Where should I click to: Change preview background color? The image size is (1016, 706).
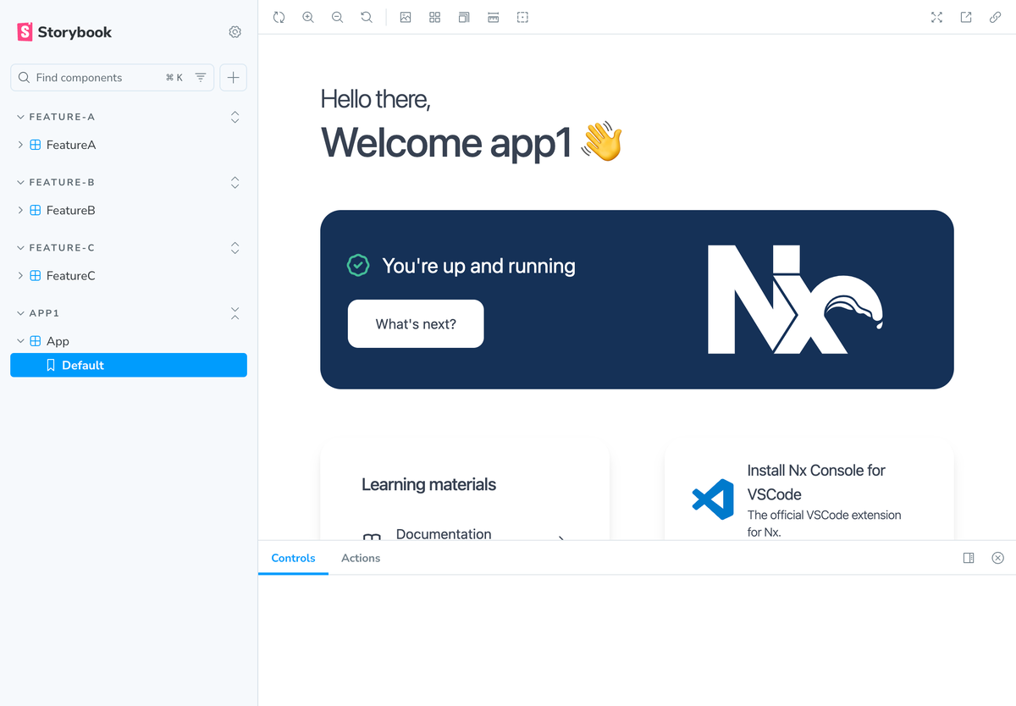pyautogui.click(x=406, y=17)
